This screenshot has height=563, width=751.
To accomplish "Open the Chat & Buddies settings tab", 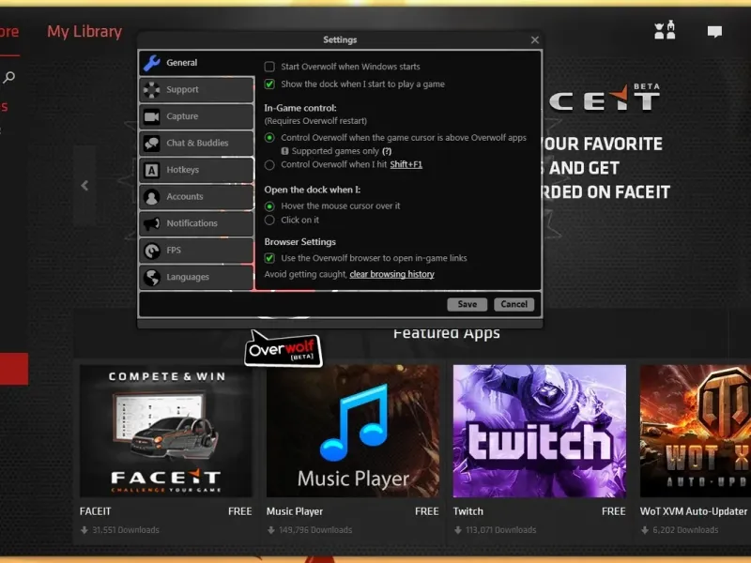I will [x=197, y=144].
